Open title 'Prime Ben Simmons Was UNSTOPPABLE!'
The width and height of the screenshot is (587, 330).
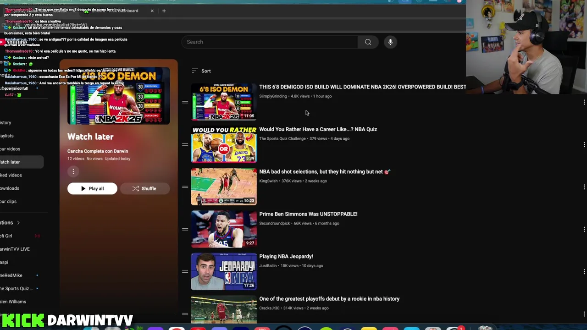[308, 214]
